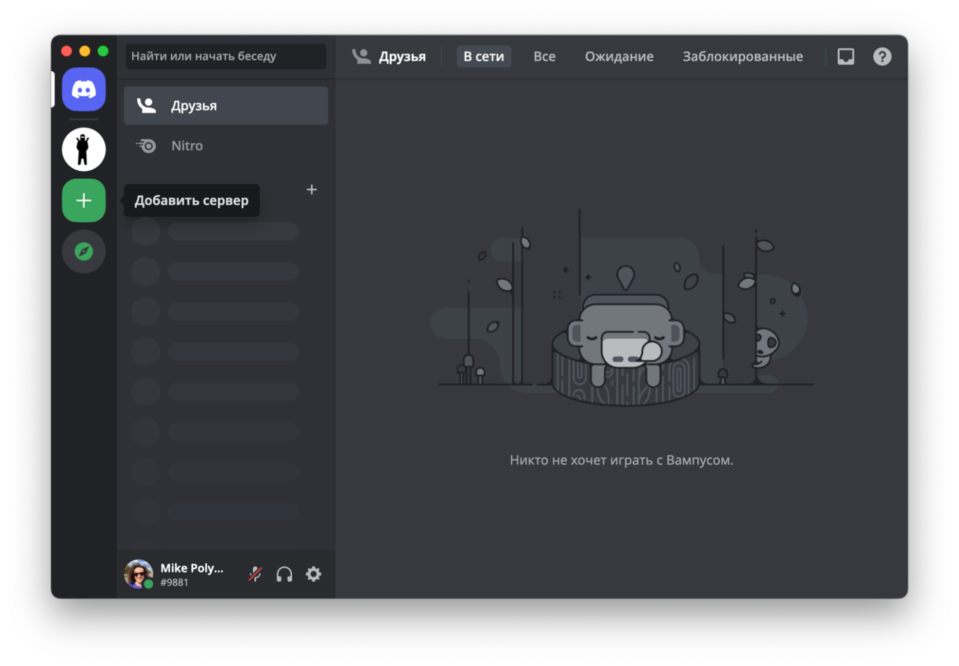Unmute the microphone
This screenshot has width=959, height=666.
255,574
